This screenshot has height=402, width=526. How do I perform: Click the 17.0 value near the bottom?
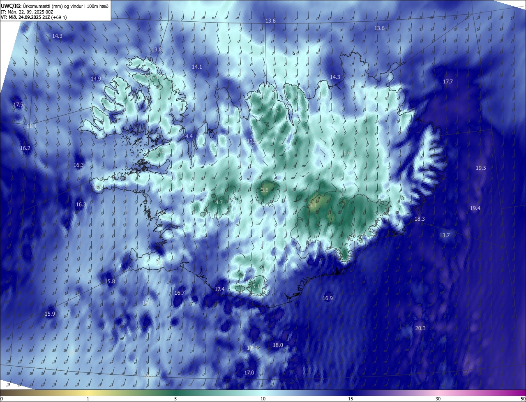click(249, 373)
